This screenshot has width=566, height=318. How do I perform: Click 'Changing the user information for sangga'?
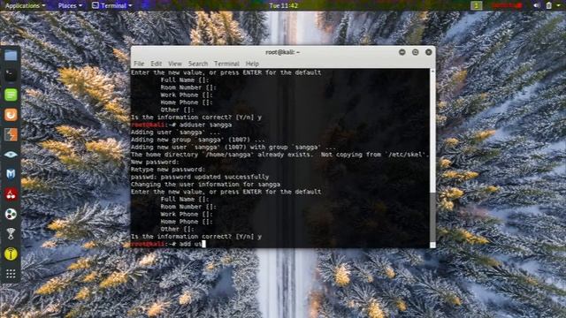(205, 185)
